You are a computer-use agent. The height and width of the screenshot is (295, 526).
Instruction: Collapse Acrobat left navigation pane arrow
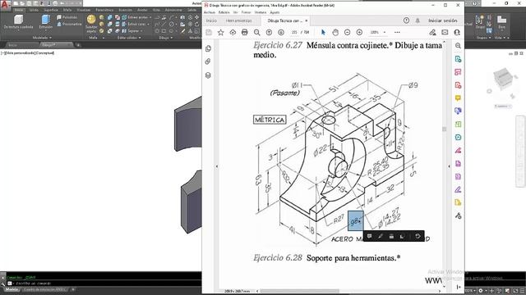217,166
